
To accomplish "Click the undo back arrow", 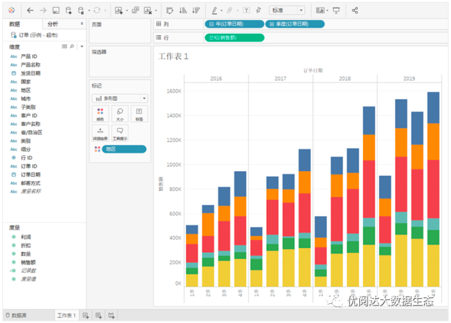I will click(x=30, y=10).
